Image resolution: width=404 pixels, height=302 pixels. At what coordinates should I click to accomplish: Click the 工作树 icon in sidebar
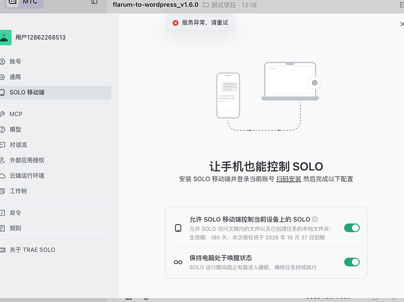tap(2, 191)
